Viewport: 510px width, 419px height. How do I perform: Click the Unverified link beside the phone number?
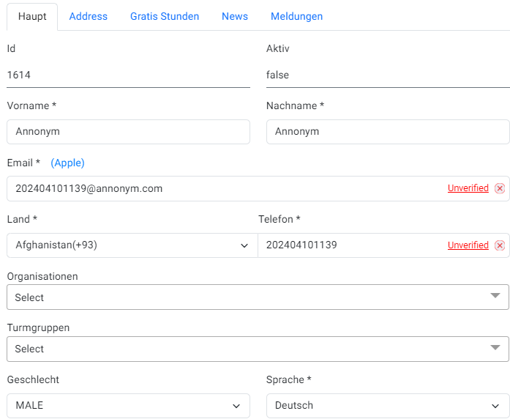468,245
